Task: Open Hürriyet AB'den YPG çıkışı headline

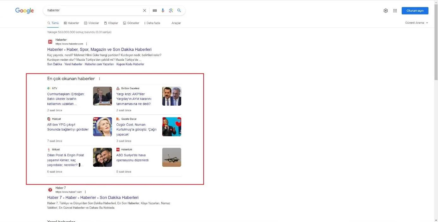Action: coord(68,127)
